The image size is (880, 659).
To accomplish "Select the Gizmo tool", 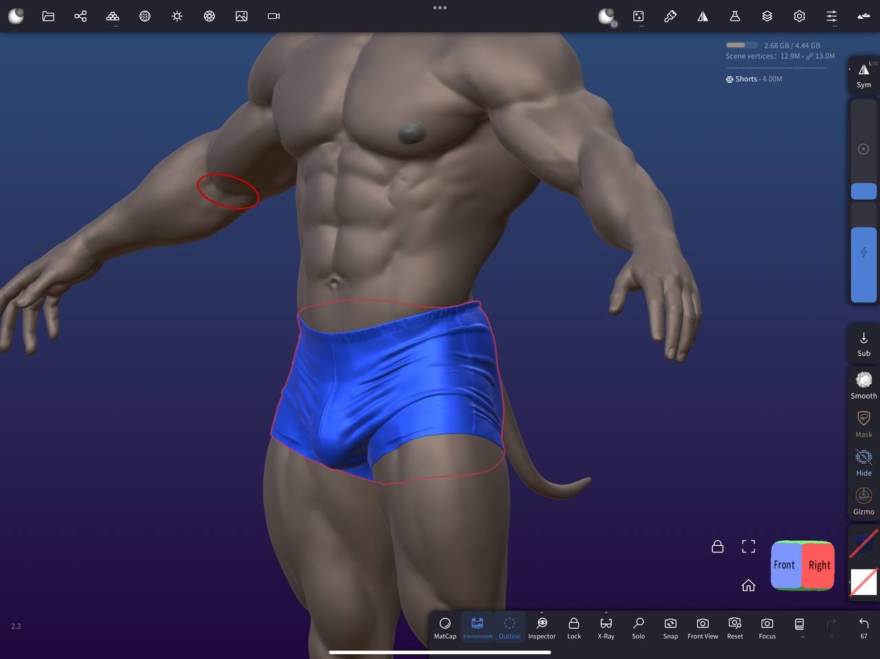I will point(863,500).
